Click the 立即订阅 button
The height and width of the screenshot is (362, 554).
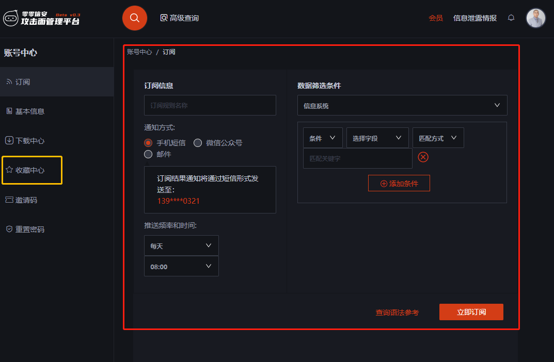pyautogui.click(x=471, y=312)
